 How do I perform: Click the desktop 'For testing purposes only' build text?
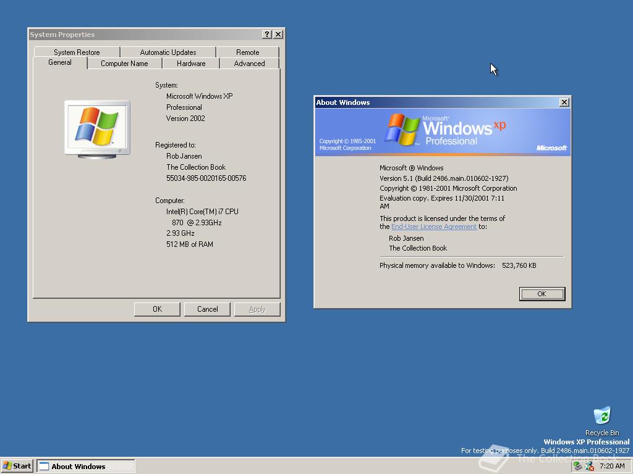tap(545, 451)
